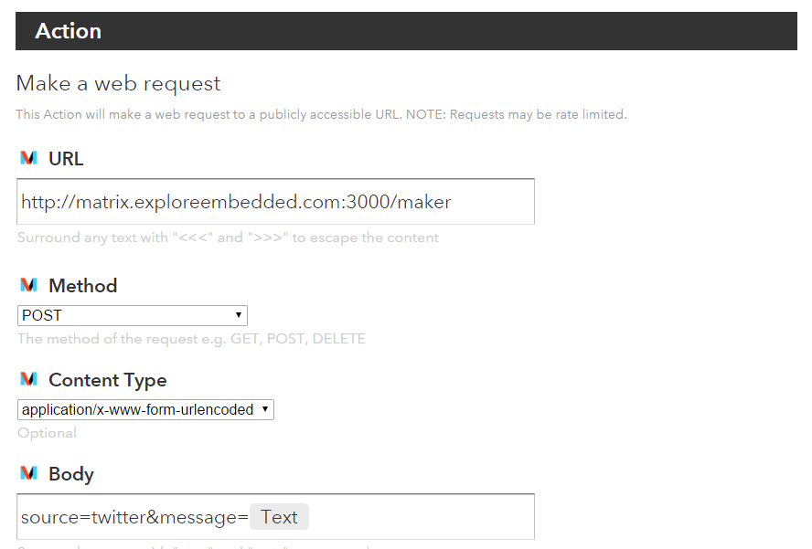This screenshot has width=812, height=549.
Task: Click the Maker icon beside URL
Action: click(28, 158)
